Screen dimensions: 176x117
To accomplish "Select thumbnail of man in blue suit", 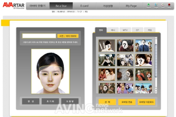I will click(144, 45).
